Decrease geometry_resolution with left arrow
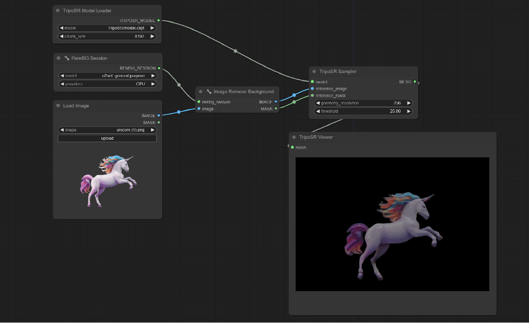The image size is (529, 323). click(318, 103)
